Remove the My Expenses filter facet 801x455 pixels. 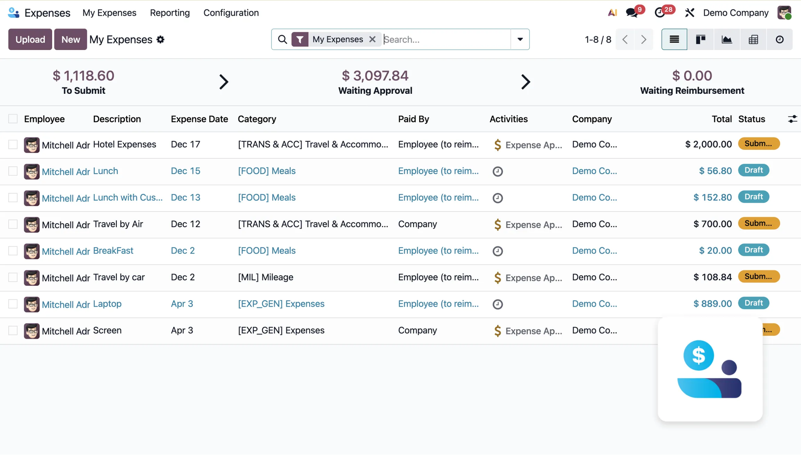point(373,39)
